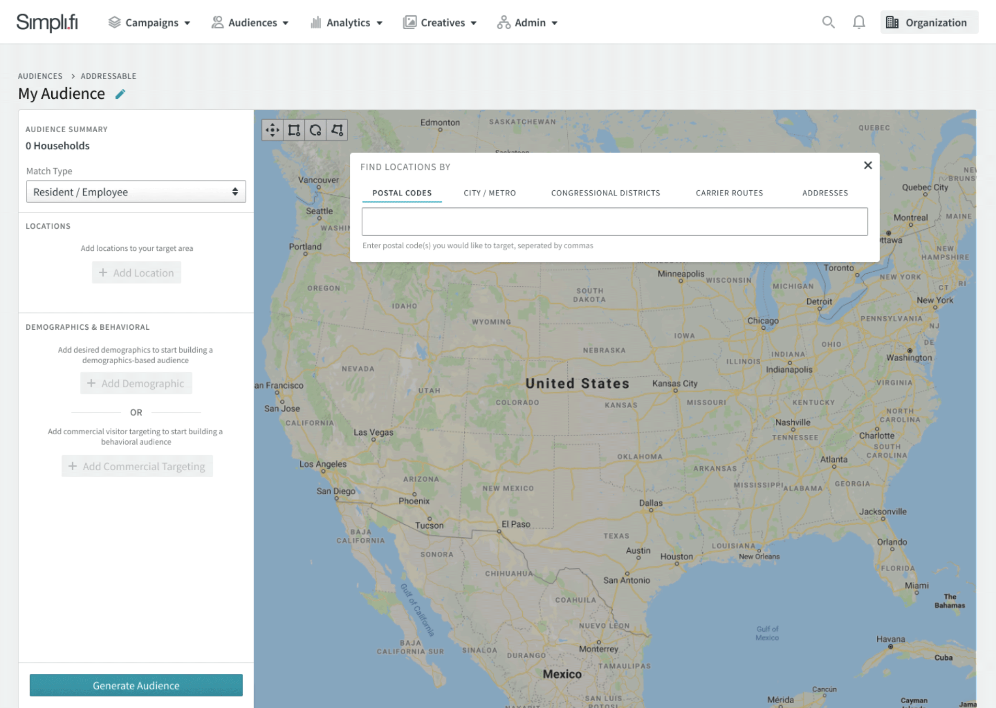Close the Find Locations By panel
The height and width of the screenshot is (708, 996).
[867, 166]
